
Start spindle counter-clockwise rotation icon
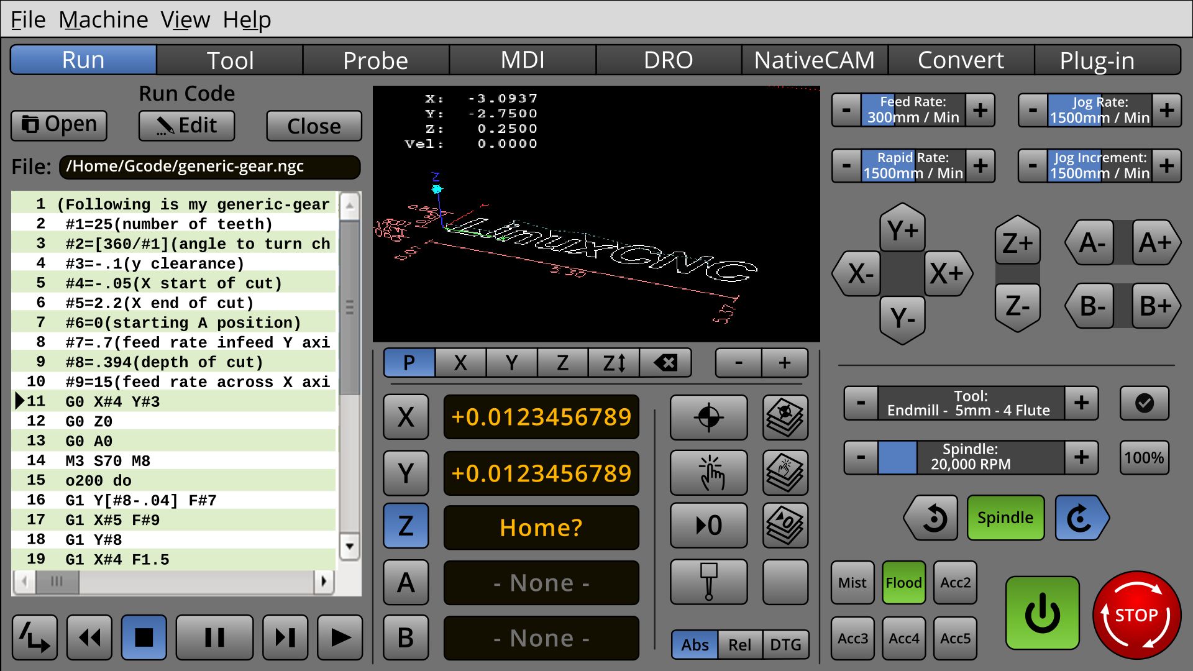point(931,518)
